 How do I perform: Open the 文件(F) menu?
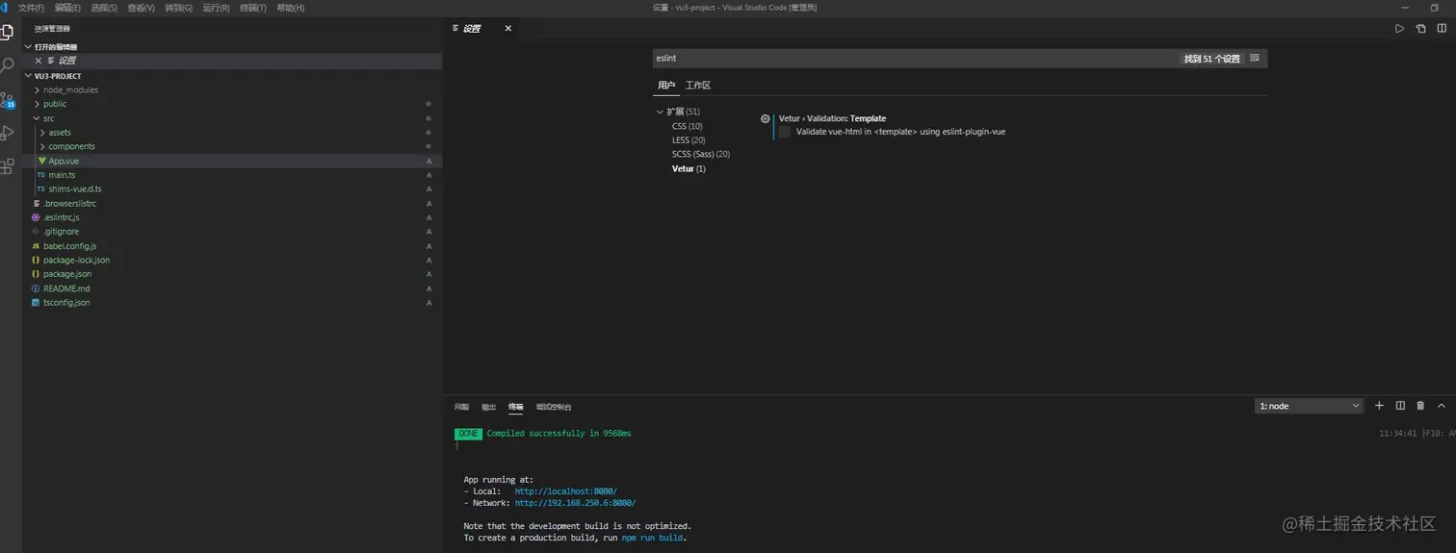(x=32, y=8)
